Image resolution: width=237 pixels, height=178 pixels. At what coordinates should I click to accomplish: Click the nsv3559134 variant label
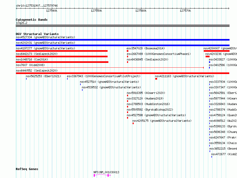[223, 143]
